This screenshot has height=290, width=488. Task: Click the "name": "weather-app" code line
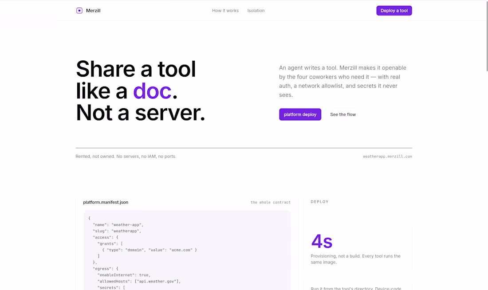pyautogui.click(x=118, y=225)
